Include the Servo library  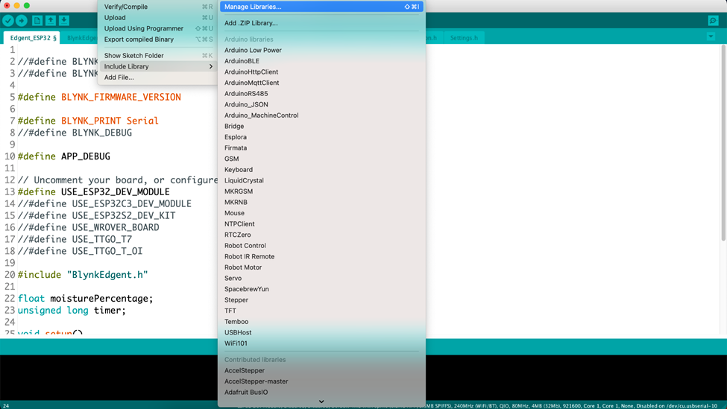[321, 279]
